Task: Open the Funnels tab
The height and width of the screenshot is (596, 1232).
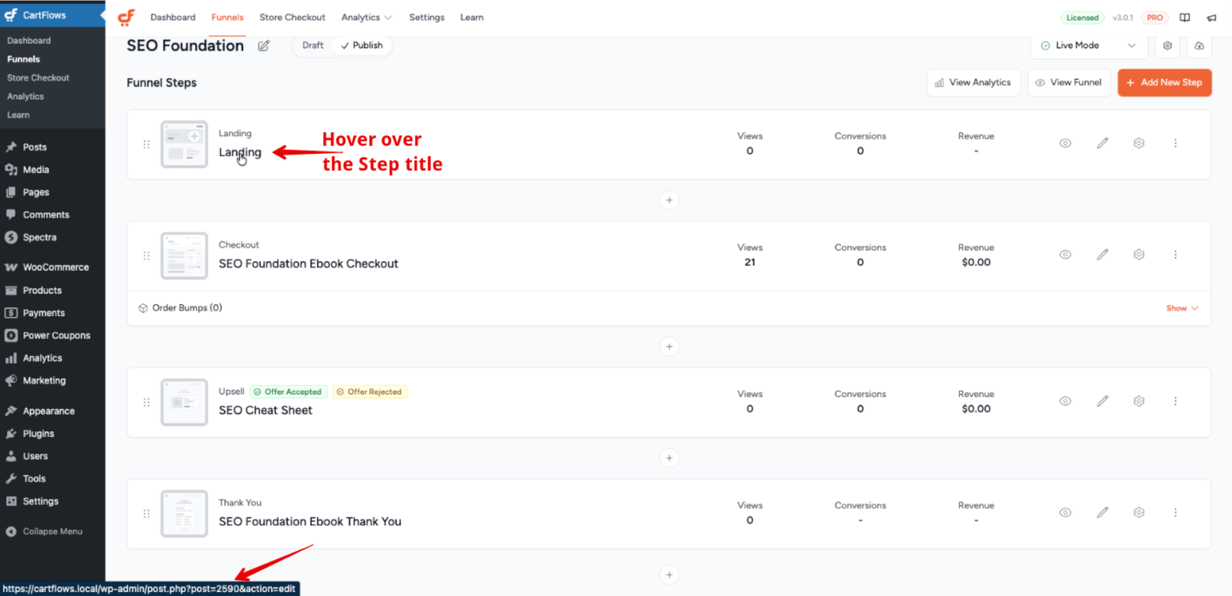Action: pos(227,17)
